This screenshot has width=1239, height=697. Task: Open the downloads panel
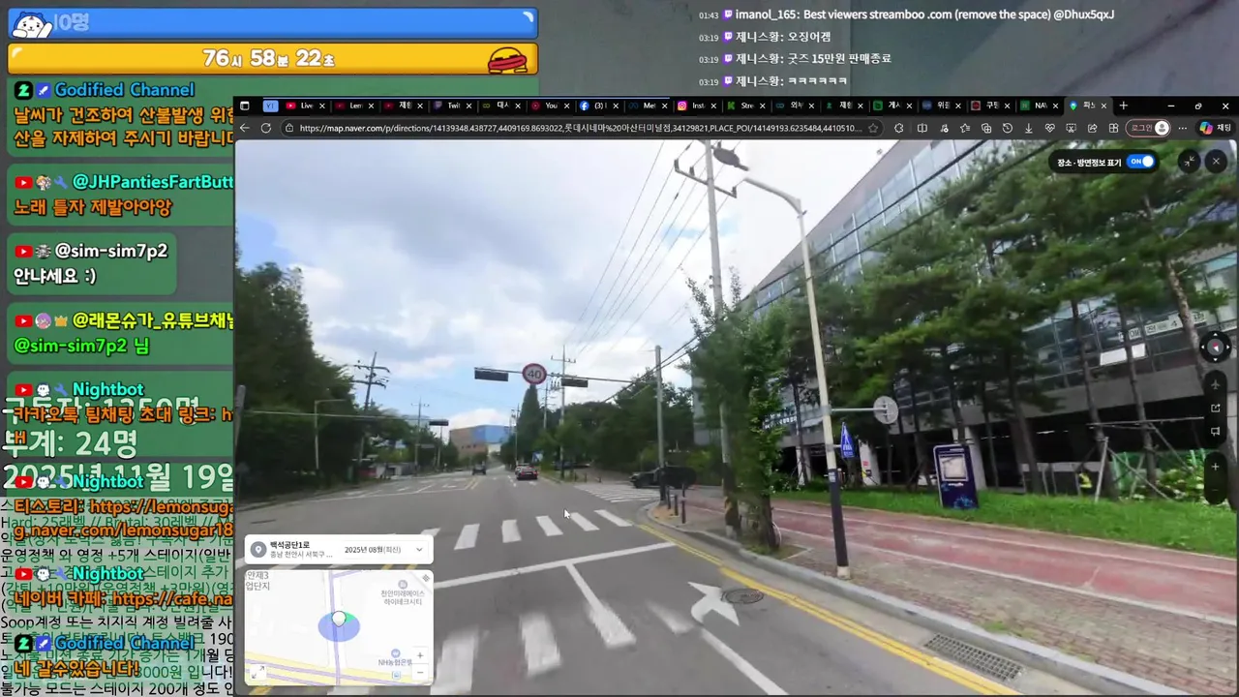coord(1029,128)
